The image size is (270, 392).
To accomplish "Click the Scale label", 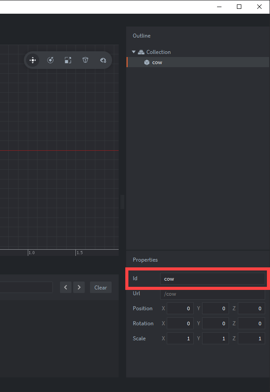I will 139,339.
